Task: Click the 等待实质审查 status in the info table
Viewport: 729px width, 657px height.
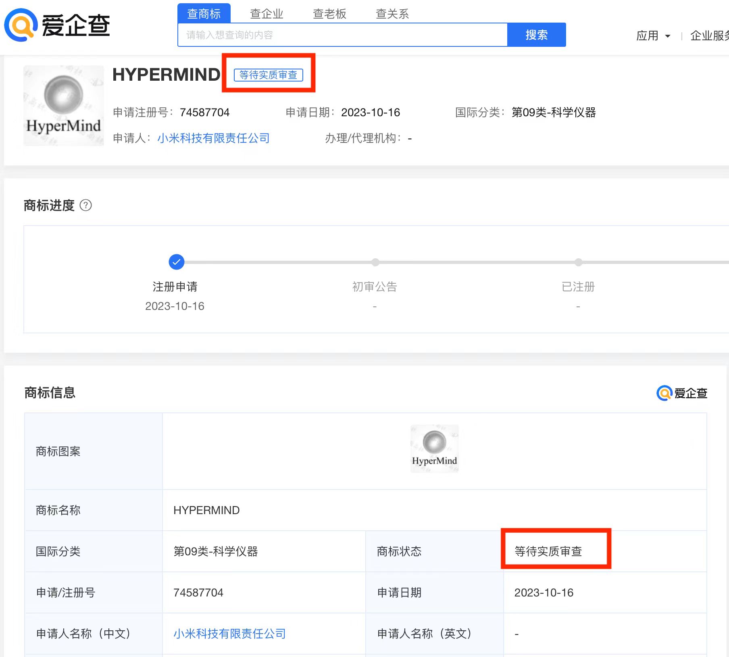Action: [x=547, y=551]
